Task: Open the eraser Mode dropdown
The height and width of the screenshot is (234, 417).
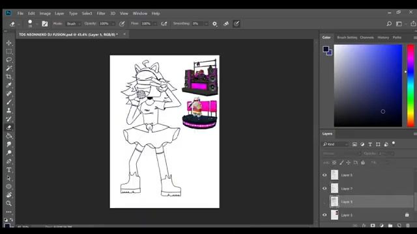Action: click(74, 23)
